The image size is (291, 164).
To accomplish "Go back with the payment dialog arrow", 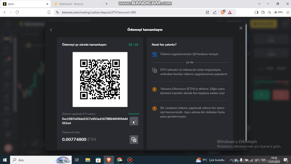I will coord(51,30).
